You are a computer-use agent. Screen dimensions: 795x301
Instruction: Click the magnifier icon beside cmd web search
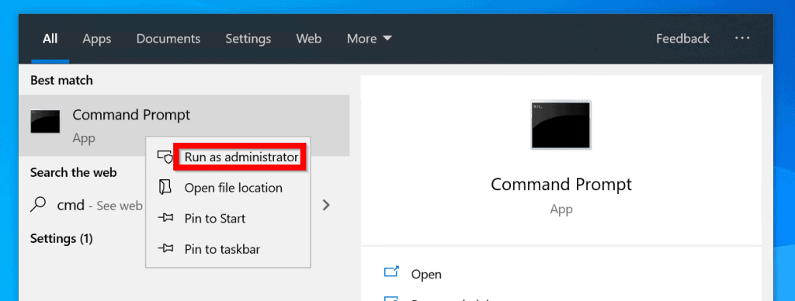(39, 206)
